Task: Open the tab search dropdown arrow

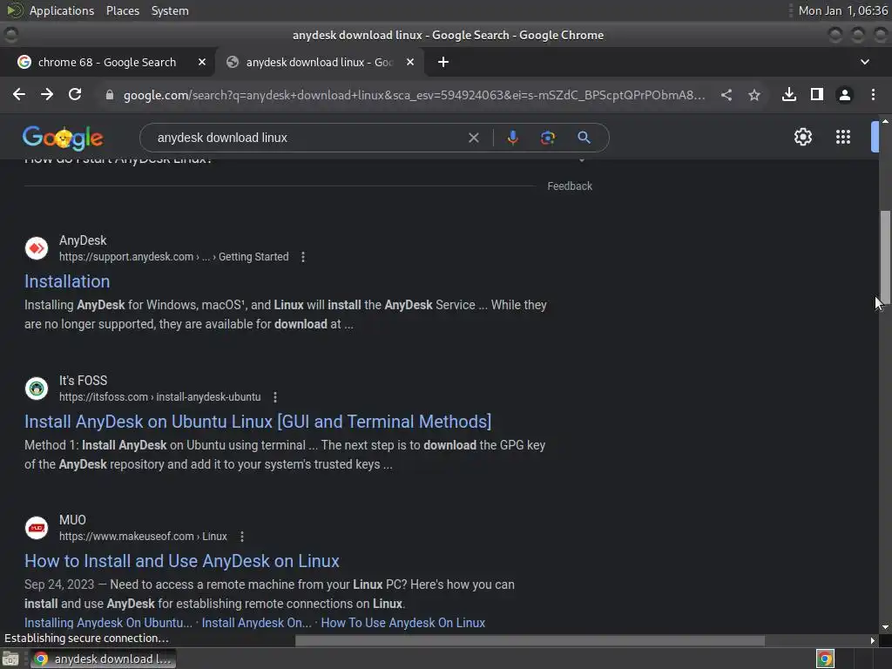Action: click(x=865, y=62)
